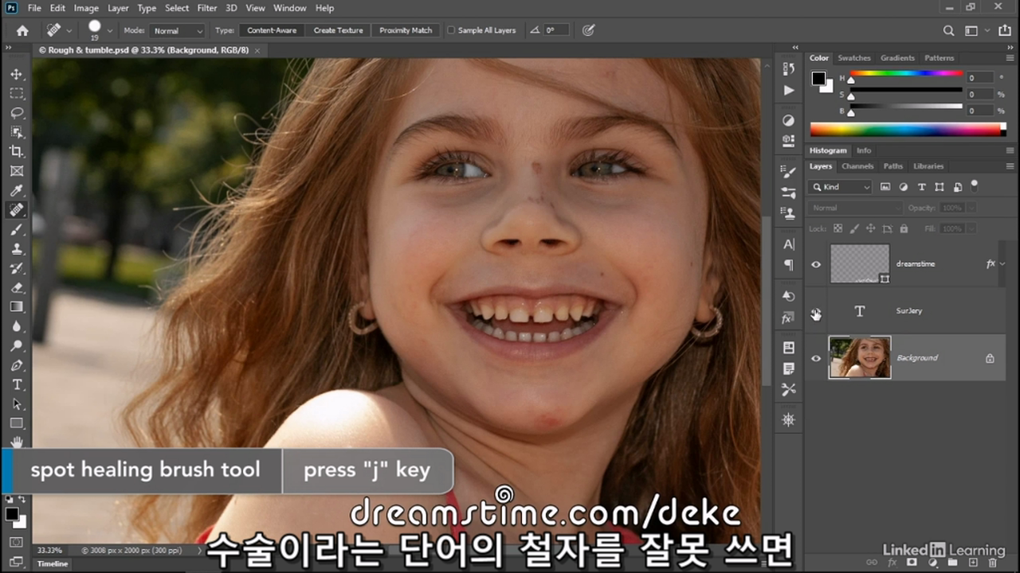Select the Rectangle shape tool
Image resolution: width=1020 pixels, height=573 pixels.
[16, 423]
